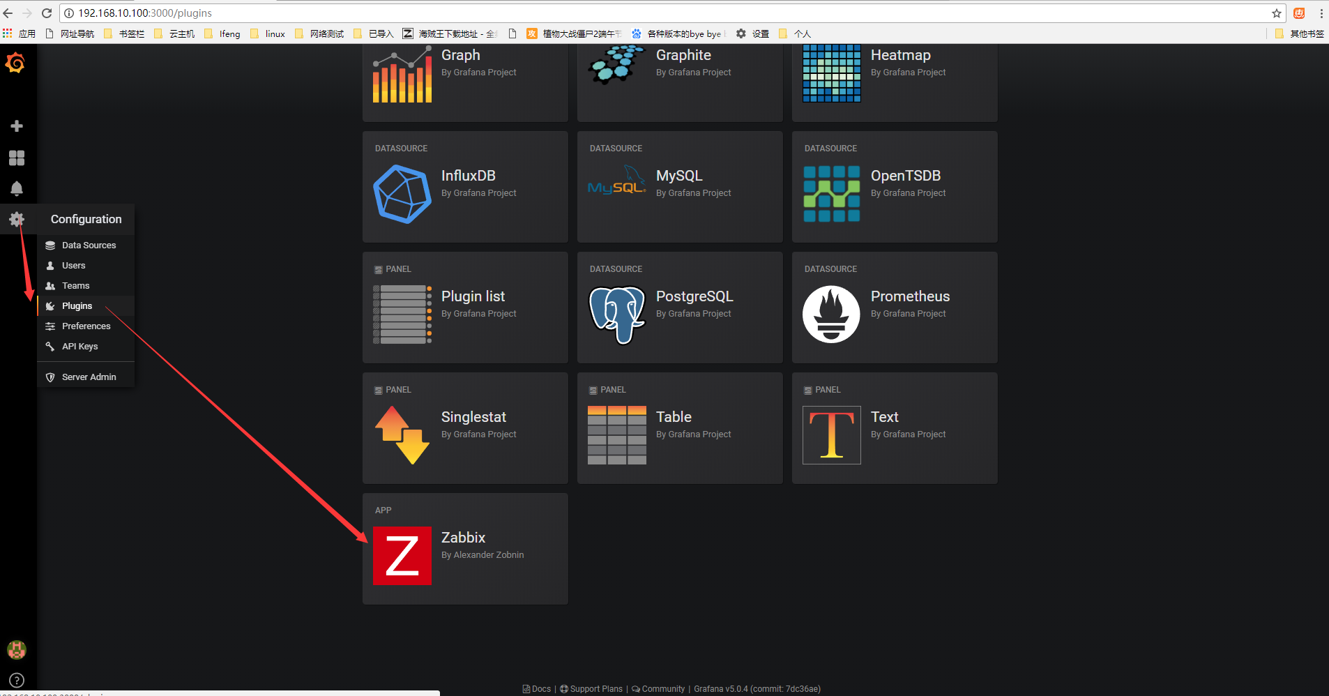The image size is (1329, 696).
Task: Open the Community footer link
Action: point(658,689)
